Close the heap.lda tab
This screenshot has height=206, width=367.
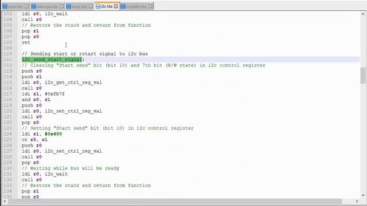[x=91, y=6]
